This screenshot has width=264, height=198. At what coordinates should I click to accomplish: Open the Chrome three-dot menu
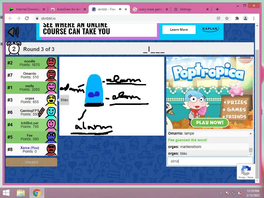pos(254,18)
